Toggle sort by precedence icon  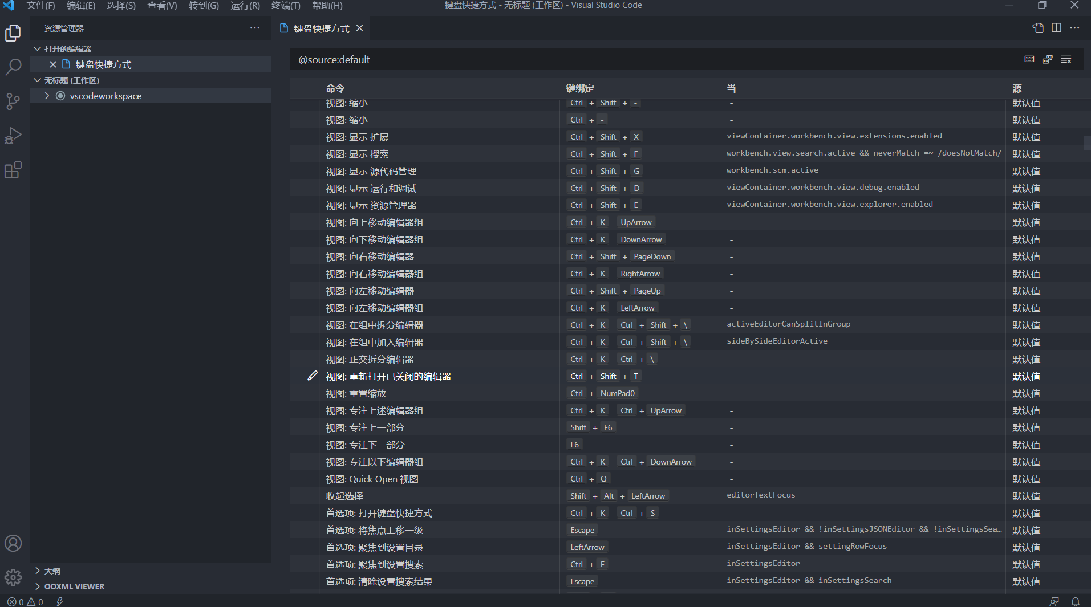(1048, 59)
